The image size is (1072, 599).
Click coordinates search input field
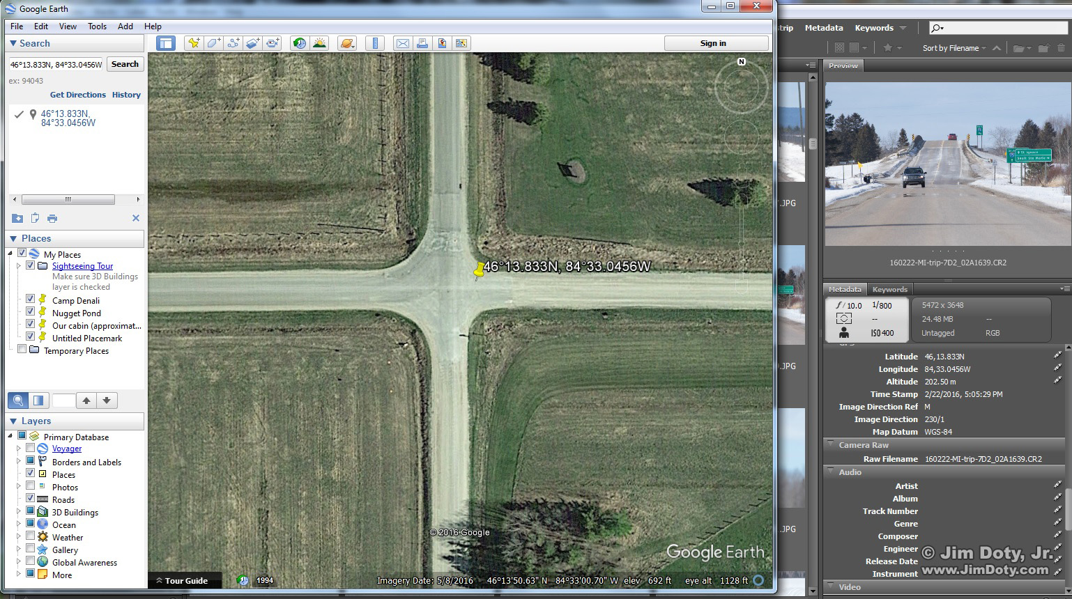tap(56, 64)
